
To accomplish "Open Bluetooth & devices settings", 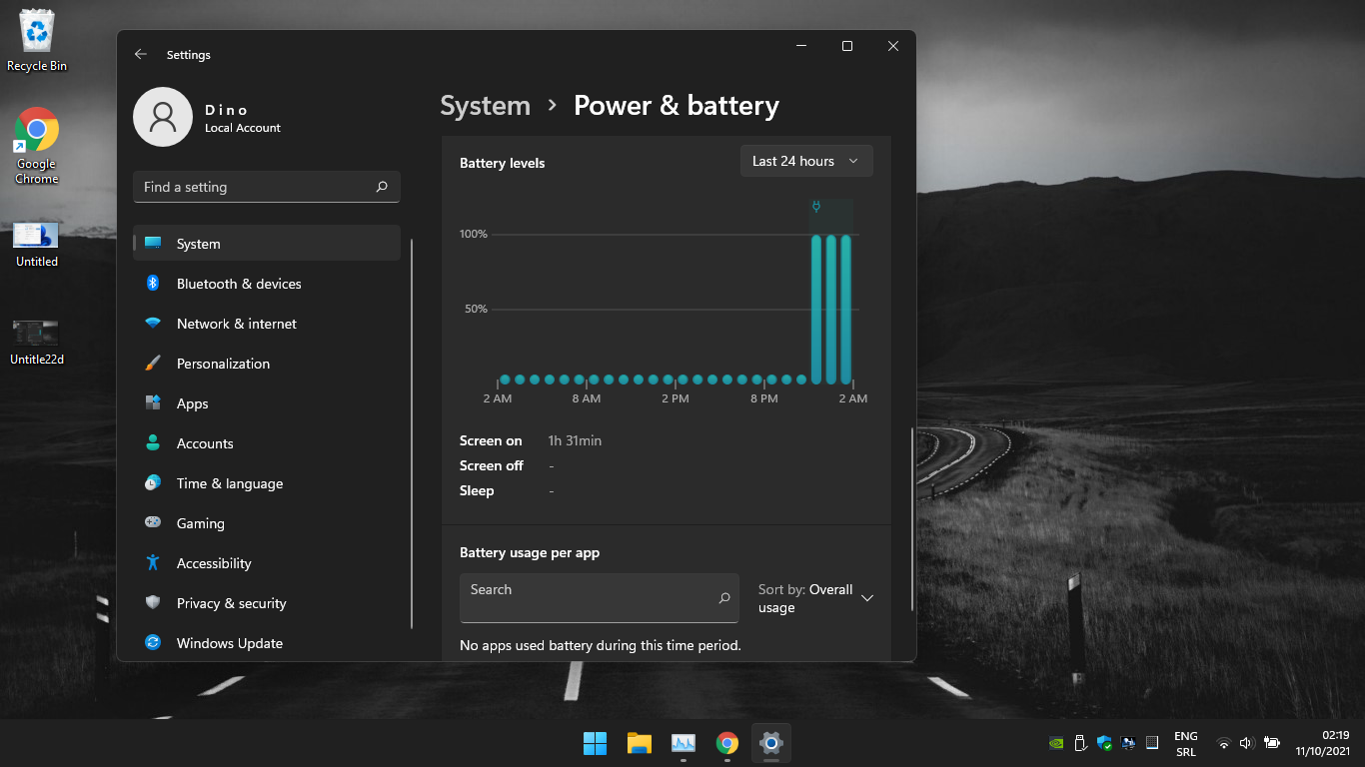I will click(238, 284).
